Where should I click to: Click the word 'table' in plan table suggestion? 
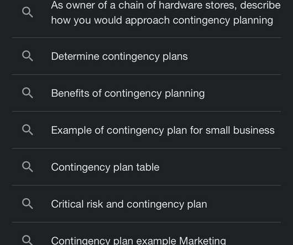148,167
